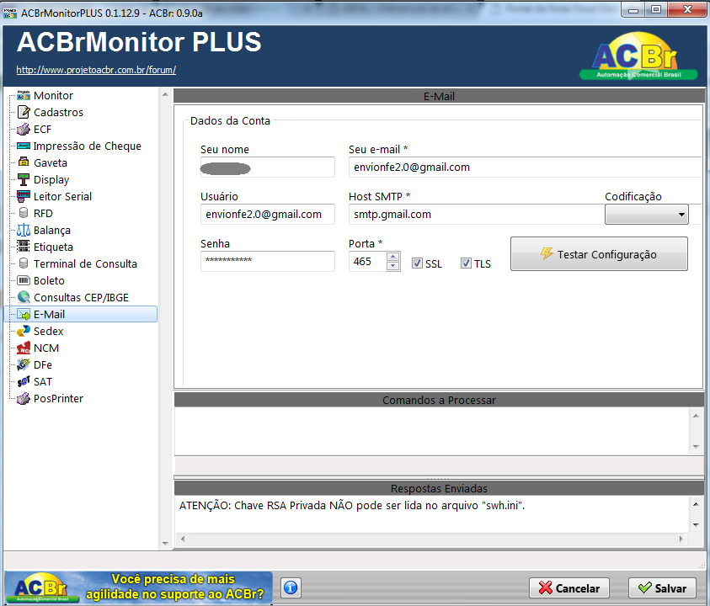Click Comandos a Processar scroll up arrow
Screen dimensions: 710x606
coord(696,416)
